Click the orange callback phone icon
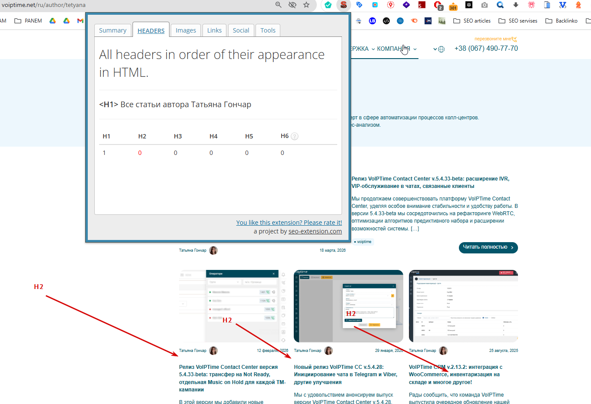 (515, 39)
